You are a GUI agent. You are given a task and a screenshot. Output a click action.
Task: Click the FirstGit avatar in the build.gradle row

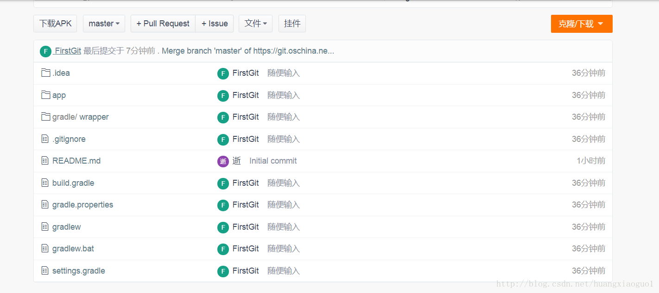tap(223, 183)
